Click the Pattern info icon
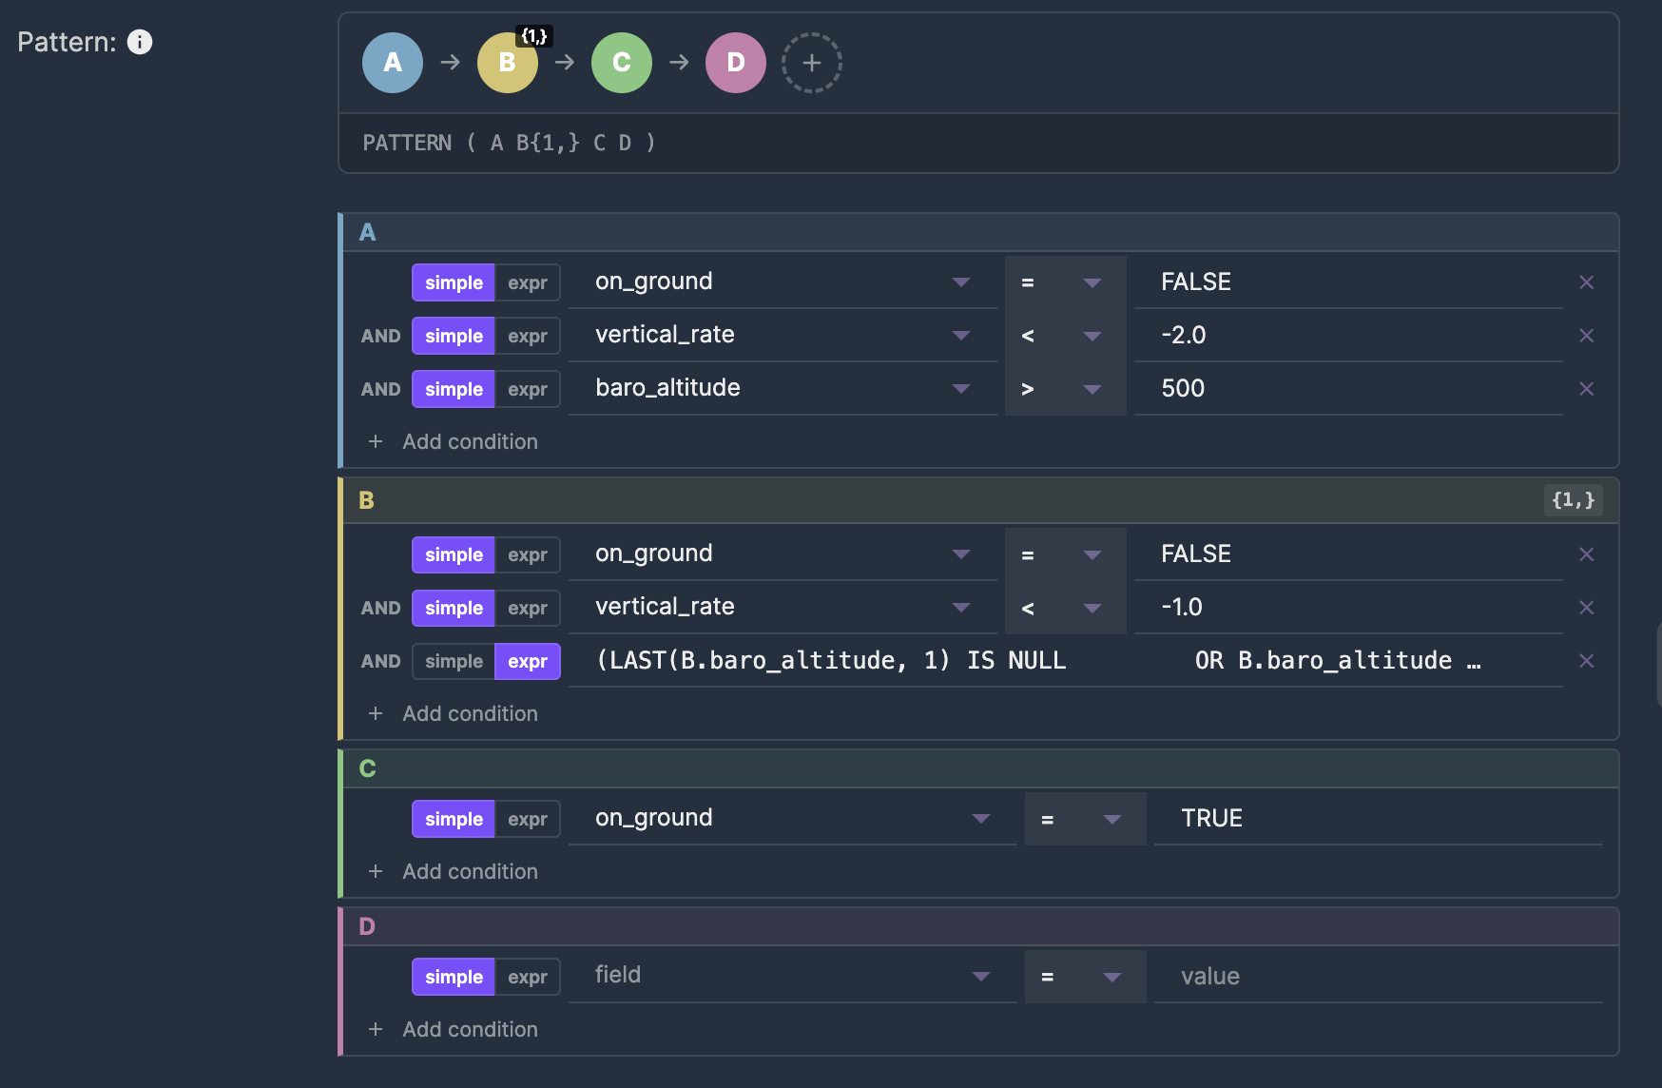 [140, 42]
